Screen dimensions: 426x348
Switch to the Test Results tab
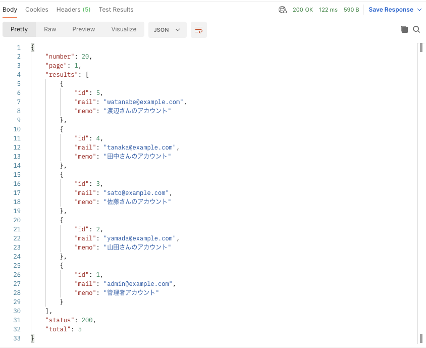116,10
